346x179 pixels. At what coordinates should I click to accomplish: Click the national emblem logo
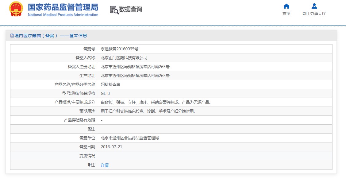click(16, 9)
